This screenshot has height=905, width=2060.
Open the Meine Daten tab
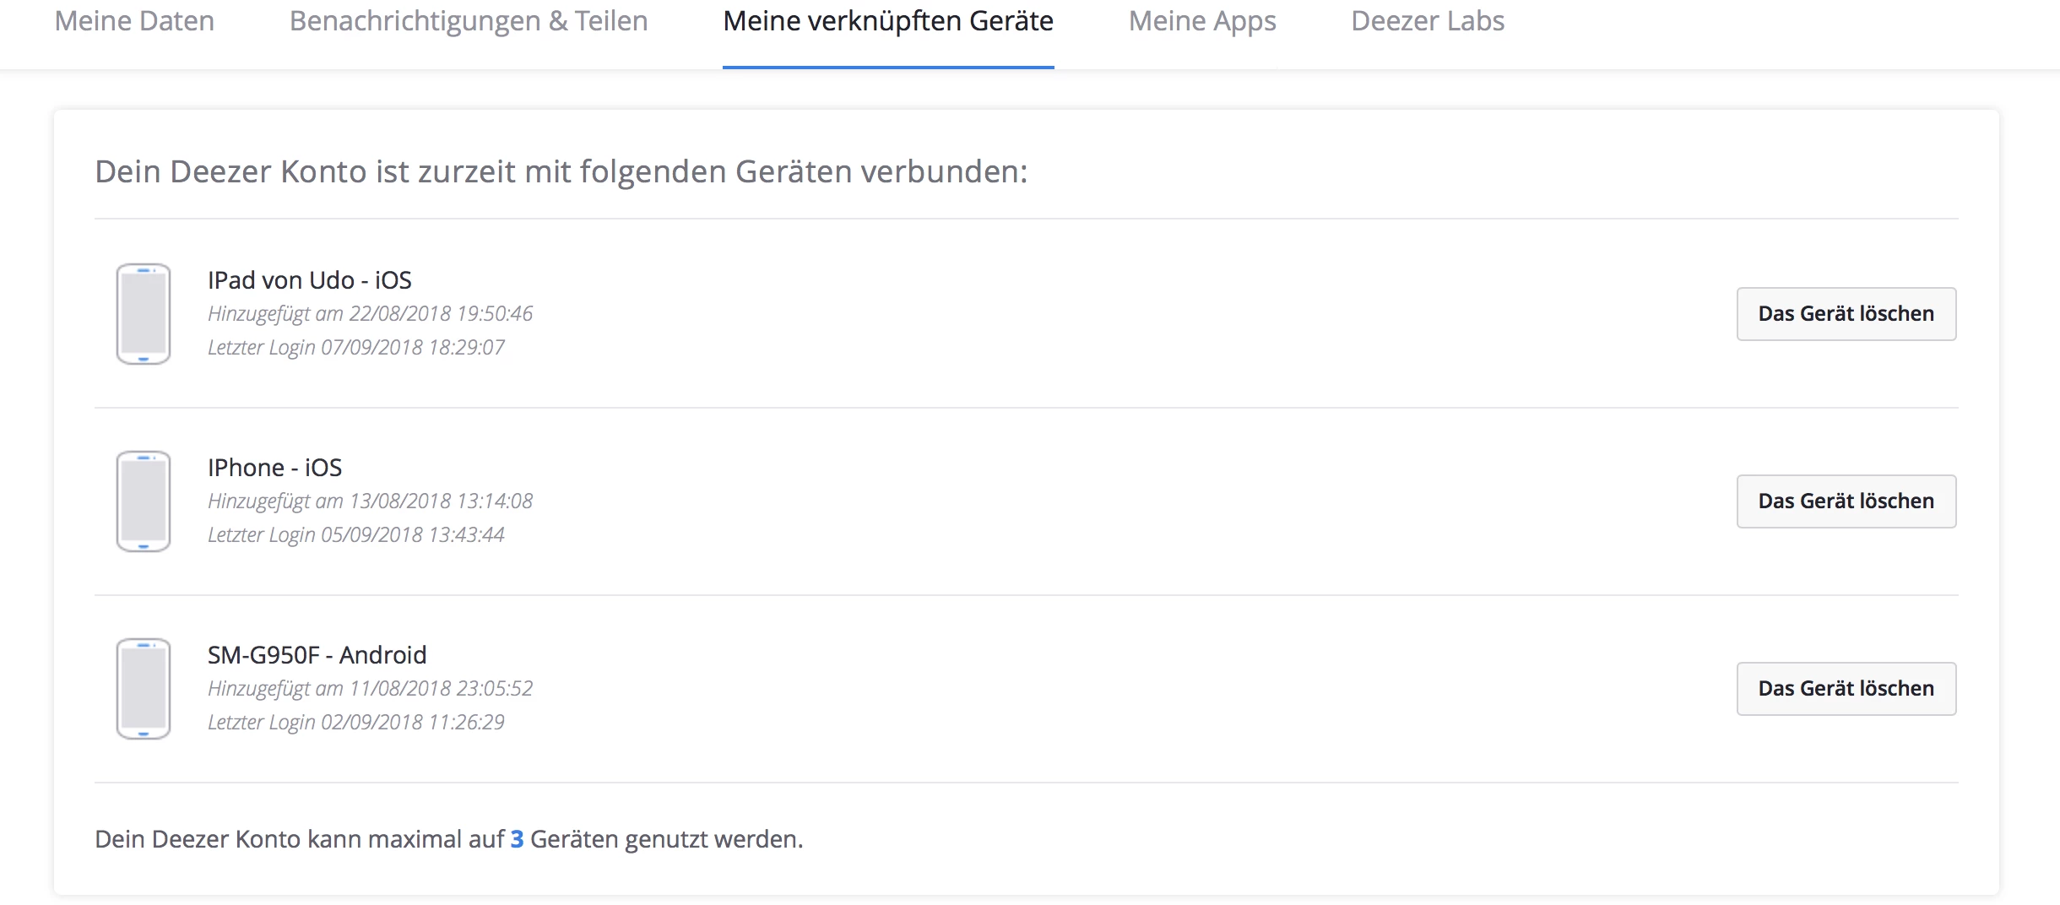[x=134, y=21]
